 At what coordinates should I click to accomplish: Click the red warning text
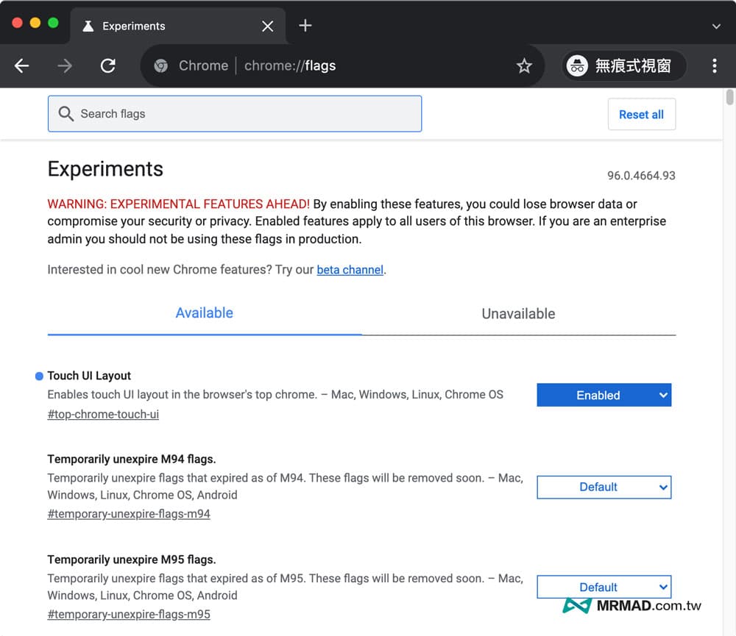coord(178,204)
